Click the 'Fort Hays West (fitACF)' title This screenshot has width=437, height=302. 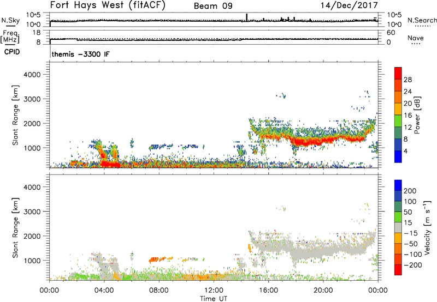108,5
